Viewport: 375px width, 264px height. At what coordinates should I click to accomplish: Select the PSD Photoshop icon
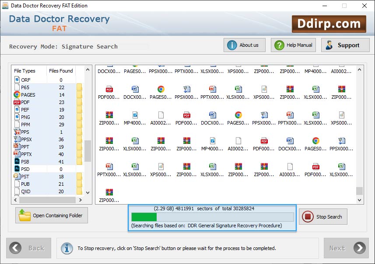(x=17, y=169)
